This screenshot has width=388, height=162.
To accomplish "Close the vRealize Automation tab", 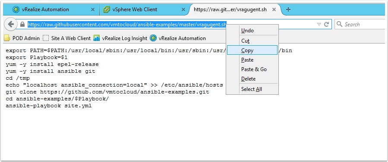I will click(x=93, y=9).
